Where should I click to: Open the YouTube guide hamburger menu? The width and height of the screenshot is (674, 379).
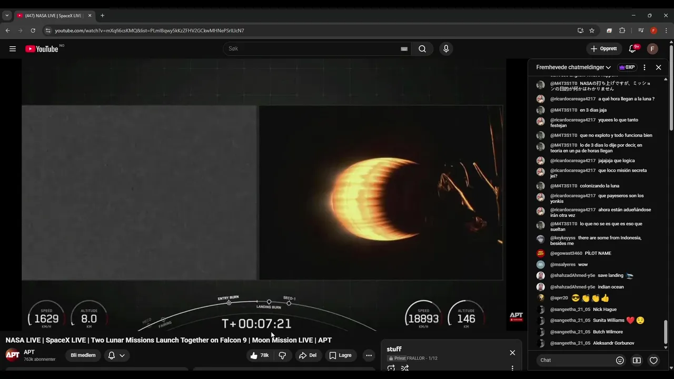coord(13,49)
